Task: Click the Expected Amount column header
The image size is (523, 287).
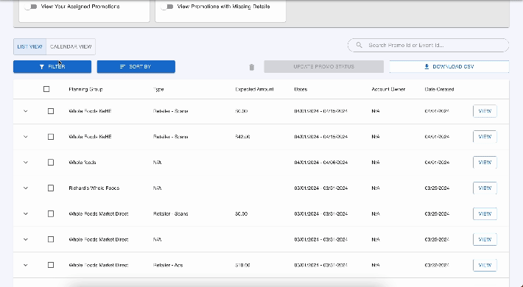Action: click(254, 89)
